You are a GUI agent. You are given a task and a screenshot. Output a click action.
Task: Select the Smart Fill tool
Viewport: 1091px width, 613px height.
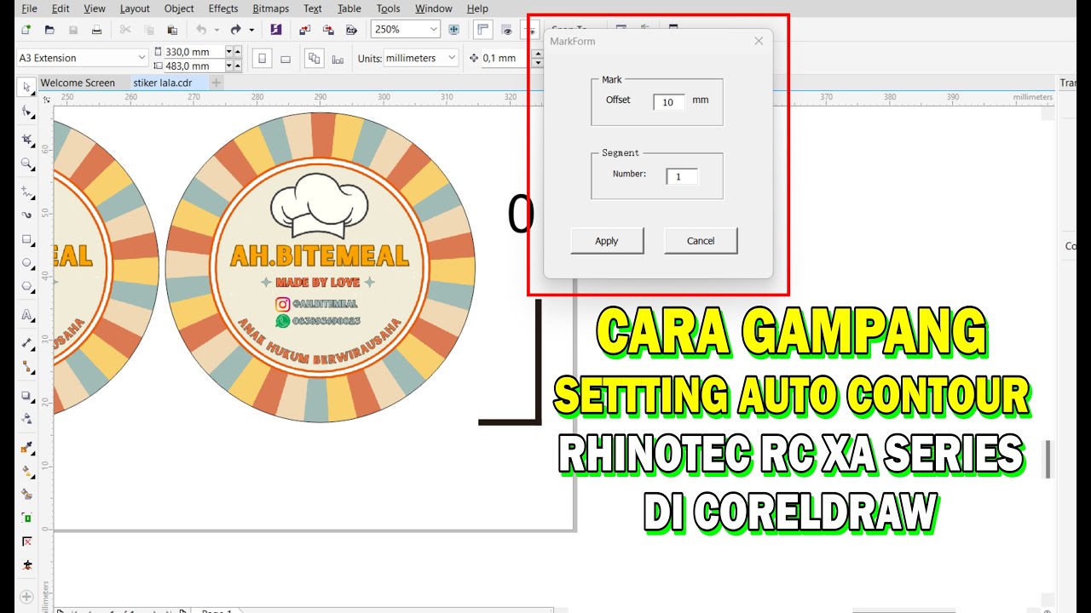click(26, 494)
